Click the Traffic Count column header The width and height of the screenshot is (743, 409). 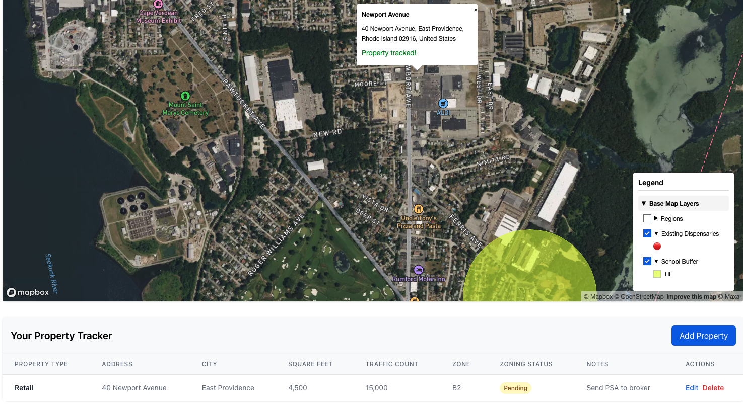tap(392, 364)
